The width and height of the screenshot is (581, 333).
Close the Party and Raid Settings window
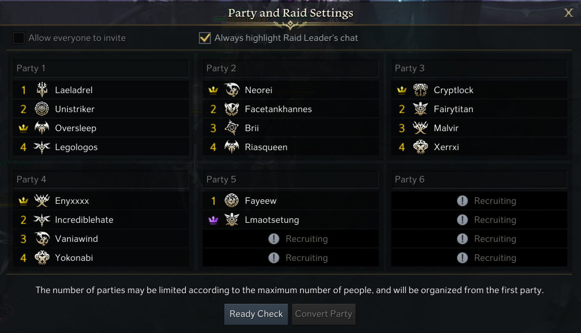pyautogui.click(x=568, y=13)
